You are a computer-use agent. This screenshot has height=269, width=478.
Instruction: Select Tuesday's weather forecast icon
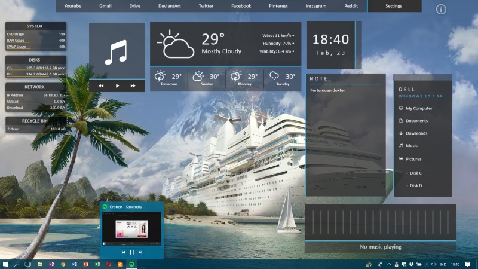274,76
